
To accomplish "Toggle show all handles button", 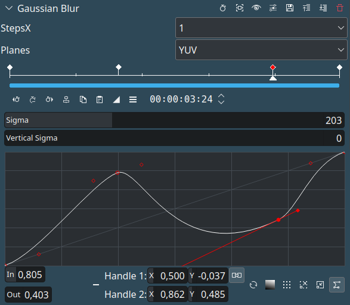I will [337, 285].
